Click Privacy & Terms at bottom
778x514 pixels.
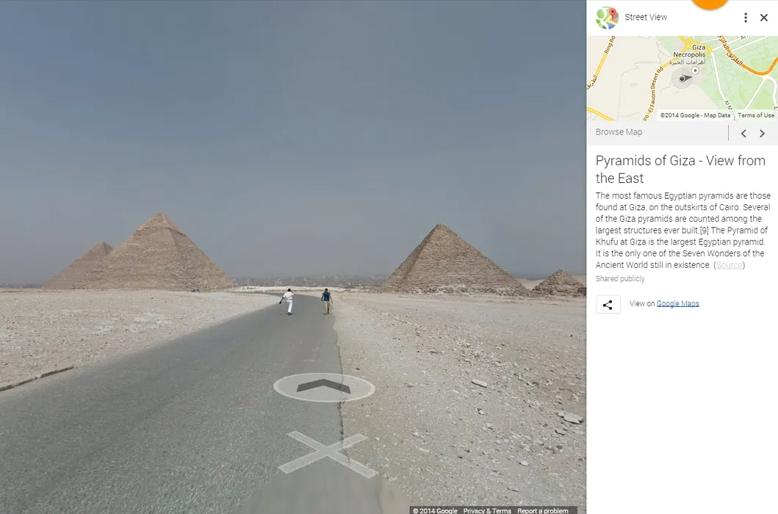(487, 510)
